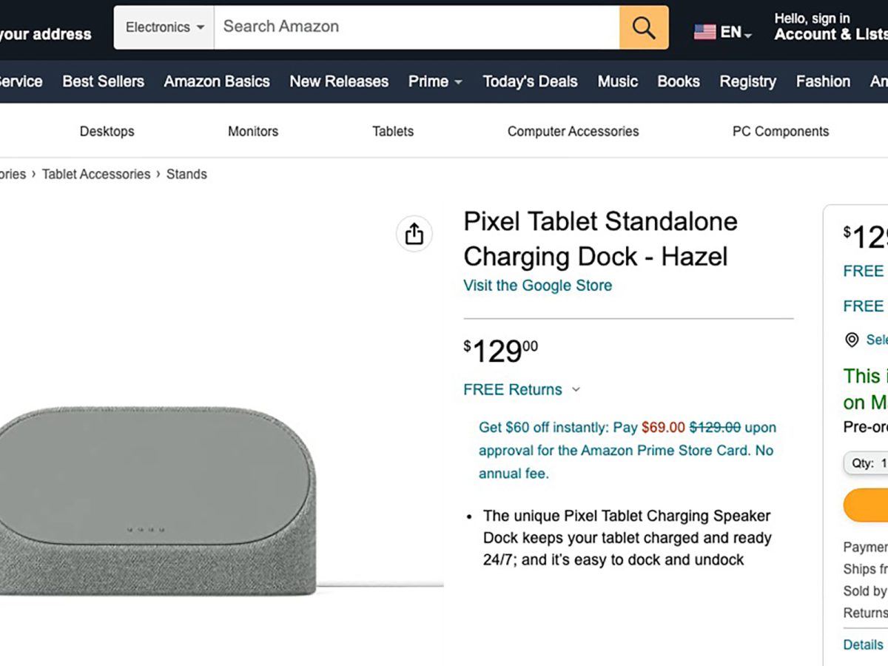Screen dimensions: 888x666
Task: Select the Tablets subcategory tab
Action: (x=393, y=132)
